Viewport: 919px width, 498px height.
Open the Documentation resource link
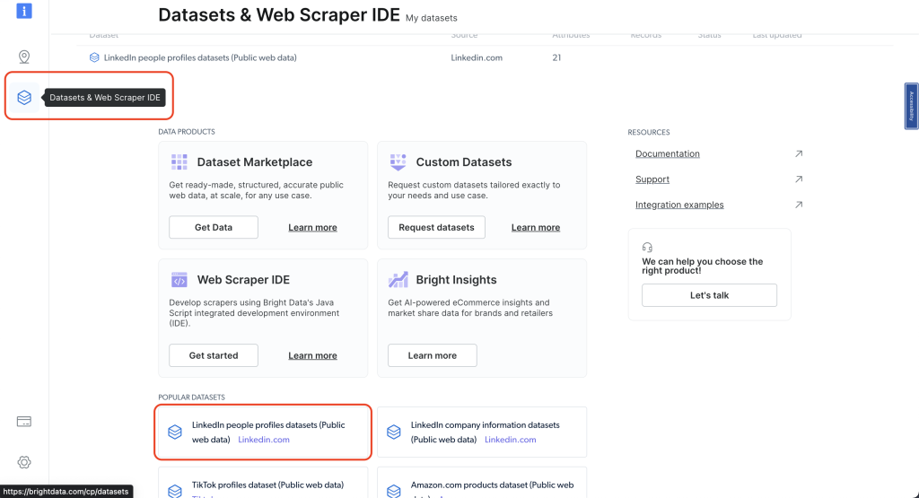668,153
